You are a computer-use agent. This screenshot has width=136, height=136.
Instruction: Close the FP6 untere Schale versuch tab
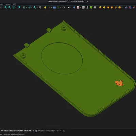pyautogui.click(x=33, y=131)
